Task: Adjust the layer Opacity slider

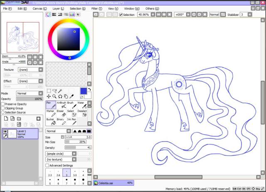Action: 30,99
